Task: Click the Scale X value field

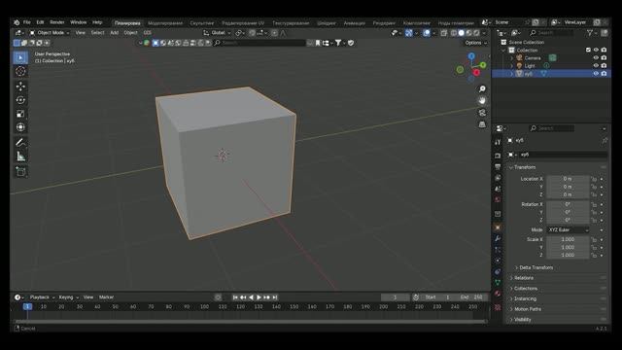Action: tap(568, 240)
